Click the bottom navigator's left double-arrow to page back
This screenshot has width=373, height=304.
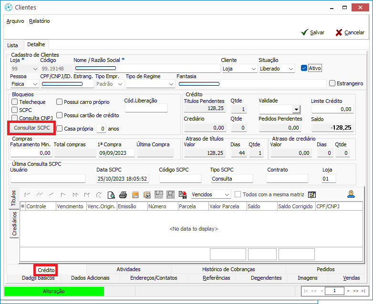tap(314, 291)
